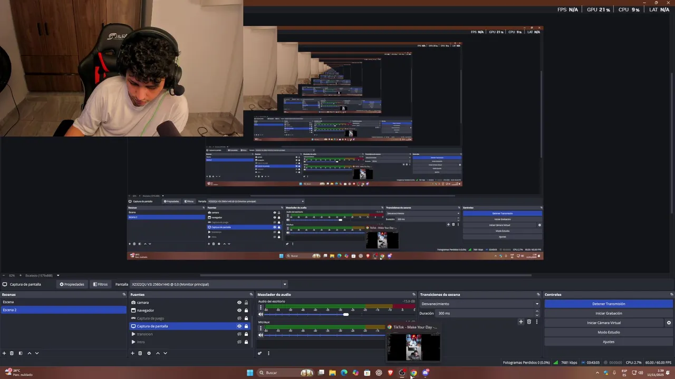Select Escena in the scenes list

point(63,302)
